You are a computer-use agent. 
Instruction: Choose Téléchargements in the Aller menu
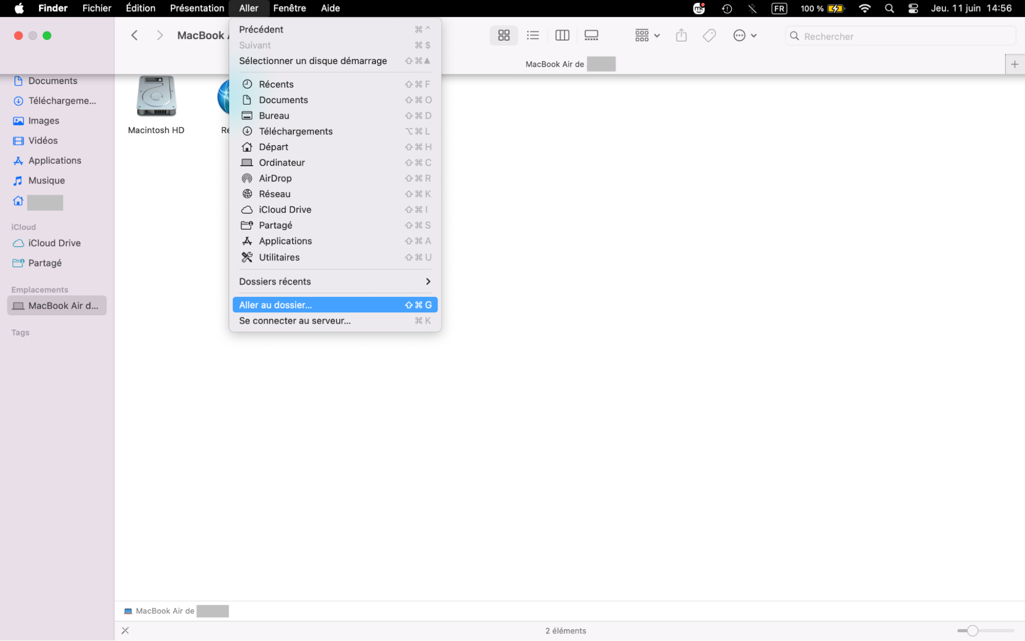335,131
